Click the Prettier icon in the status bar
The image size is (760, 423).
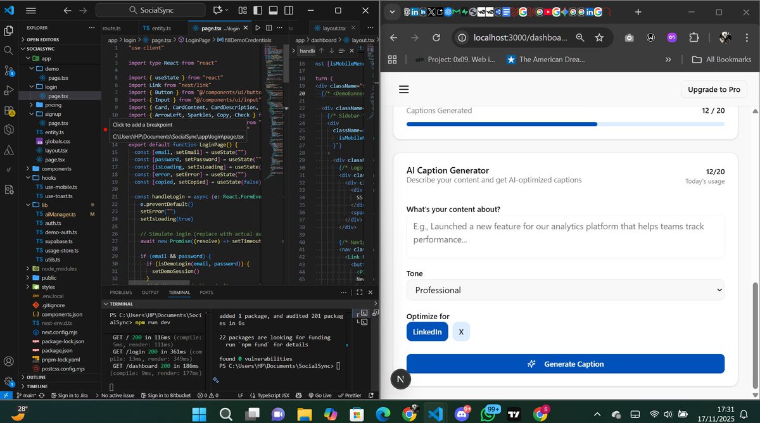point(350,395)
